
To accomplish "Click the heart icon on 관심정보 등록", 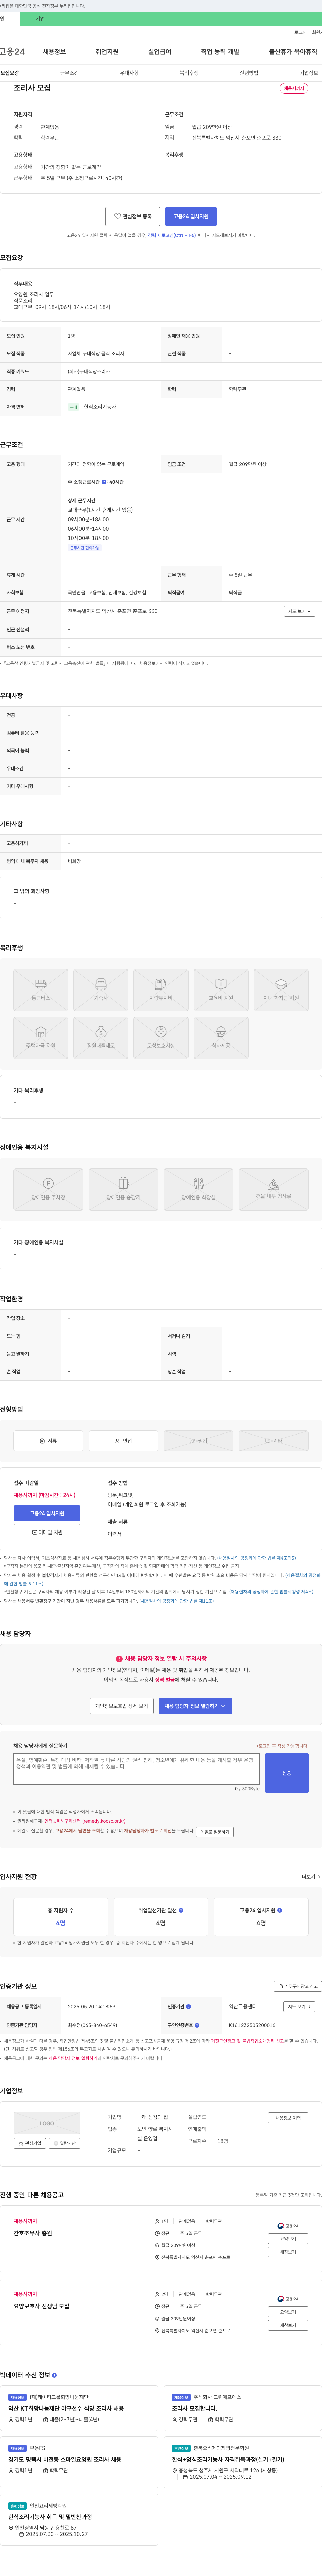I will pos(117,216).
